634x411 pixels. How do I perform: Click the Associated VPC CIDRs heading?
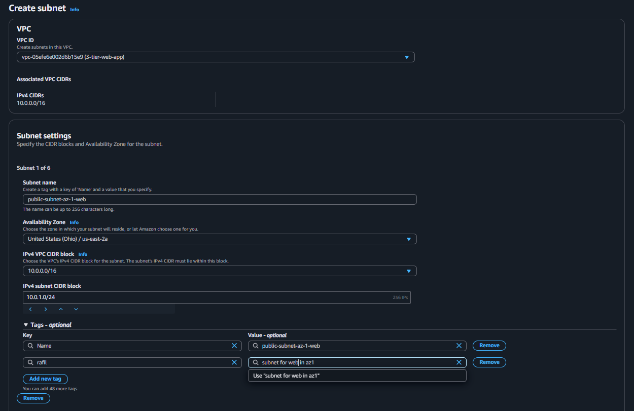pyautogui.click(x=44, y=80)
